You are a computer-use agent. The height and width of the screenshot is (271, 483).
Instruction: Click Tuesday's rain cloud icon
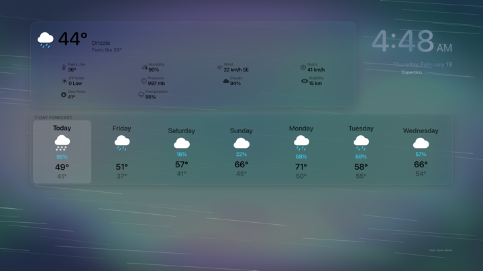tap(361, 143)
